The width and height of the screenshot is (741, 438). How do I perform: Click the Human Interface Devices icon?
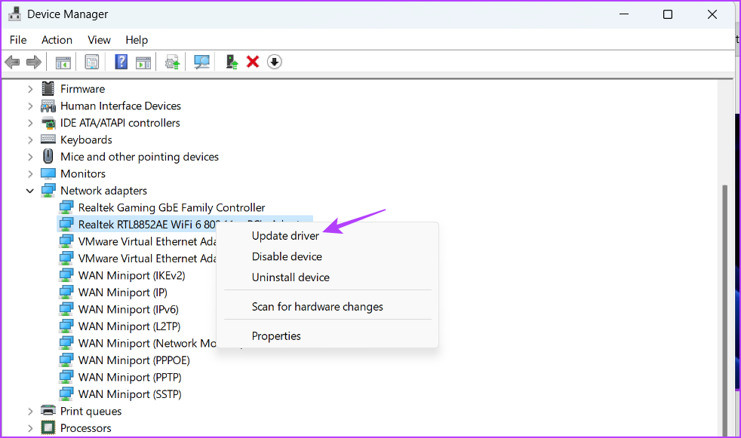click(48, 106)
